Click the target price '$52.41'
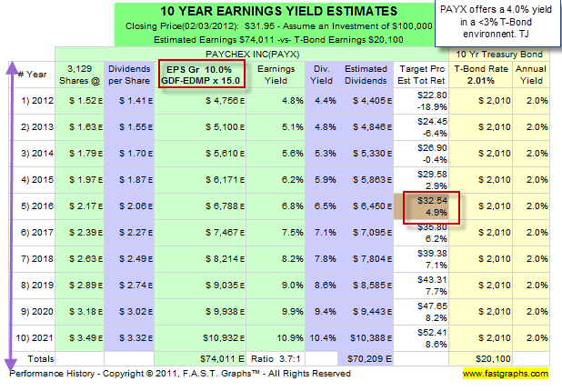 point(432,333)
